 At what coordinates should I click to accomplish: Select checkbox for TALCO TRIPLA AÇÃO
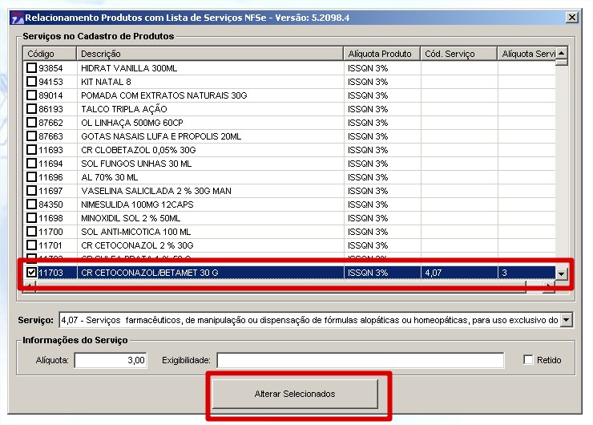[32, 109]
